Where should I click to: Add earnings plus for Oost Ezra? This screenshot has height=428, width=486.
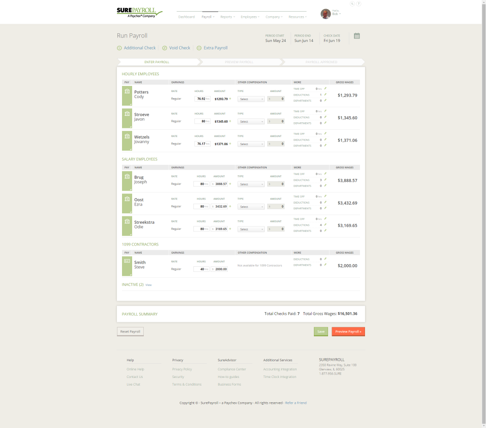[230, 206]
